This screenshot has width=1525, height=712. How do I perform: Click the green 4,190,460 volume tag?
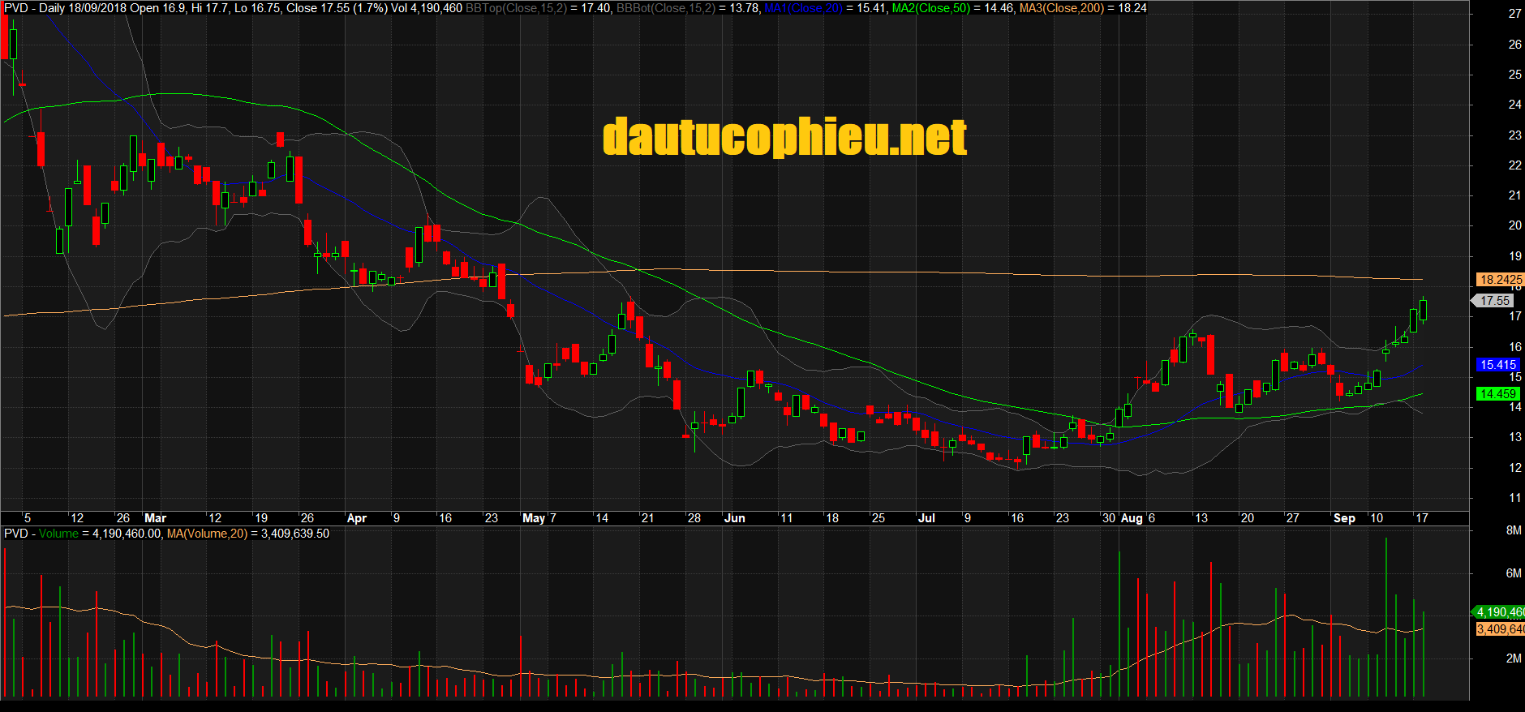pyautogui.click(x=1500, y=612)
